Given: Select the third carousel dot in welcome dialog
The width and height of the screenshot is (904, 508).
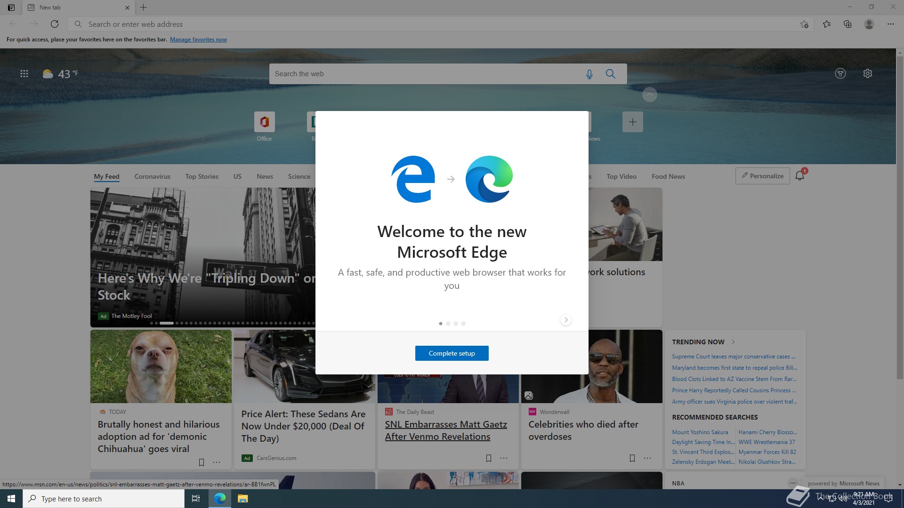Looking at the screenshot, I should click(456, 324).
